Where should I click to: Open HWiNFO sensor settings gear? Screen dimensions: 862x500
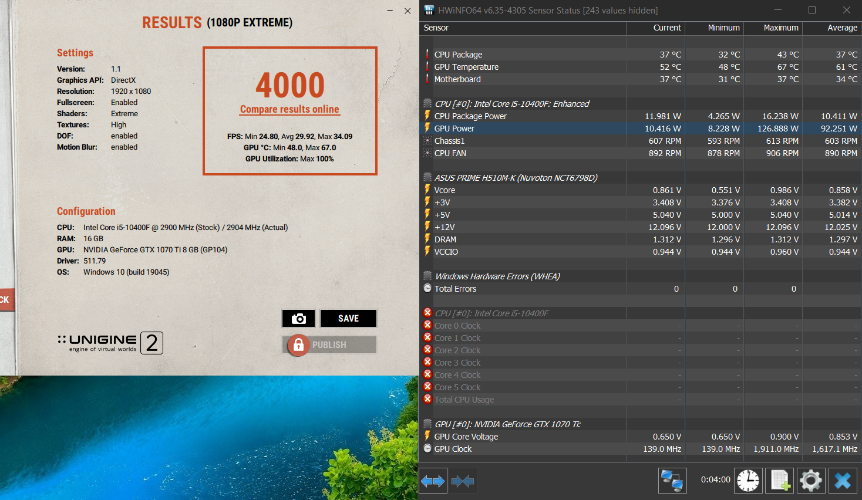coord(811,481)
